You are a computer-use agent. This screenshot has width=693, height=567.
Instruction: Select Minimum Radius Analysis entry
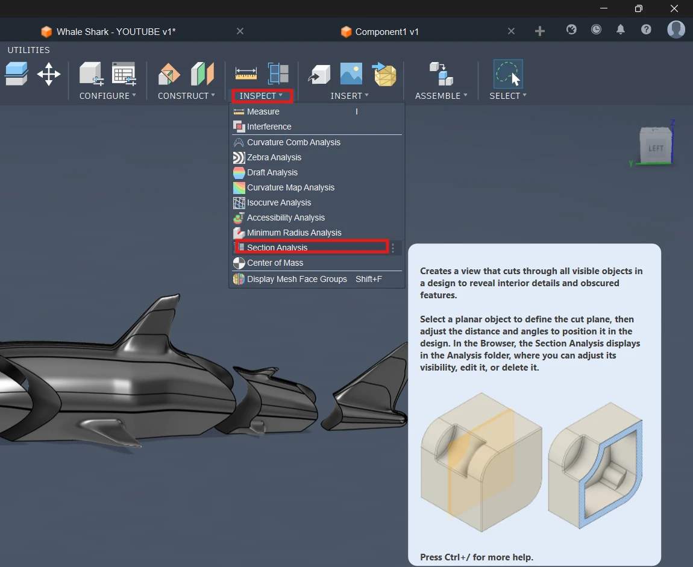(x=316, y=233)
